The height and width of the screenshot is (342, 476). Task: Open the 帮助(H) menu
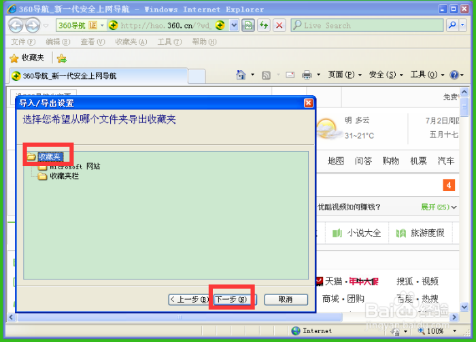pos(204,41)
